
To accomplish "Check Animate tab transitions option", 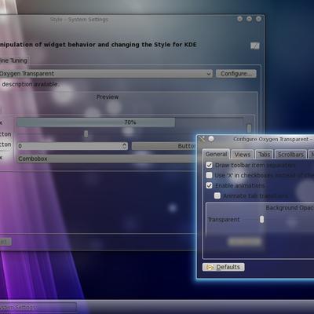I will [217, 195].
